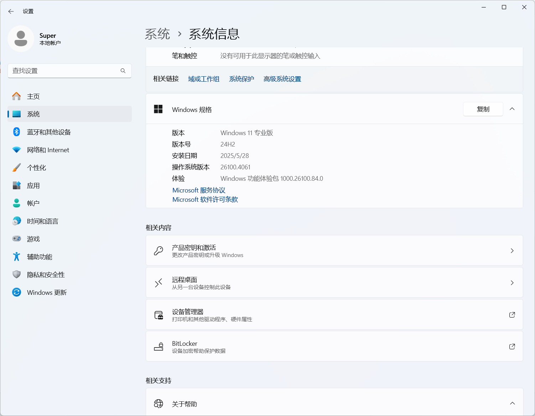Click the 复制 button to copy specs

coord(483,109)
